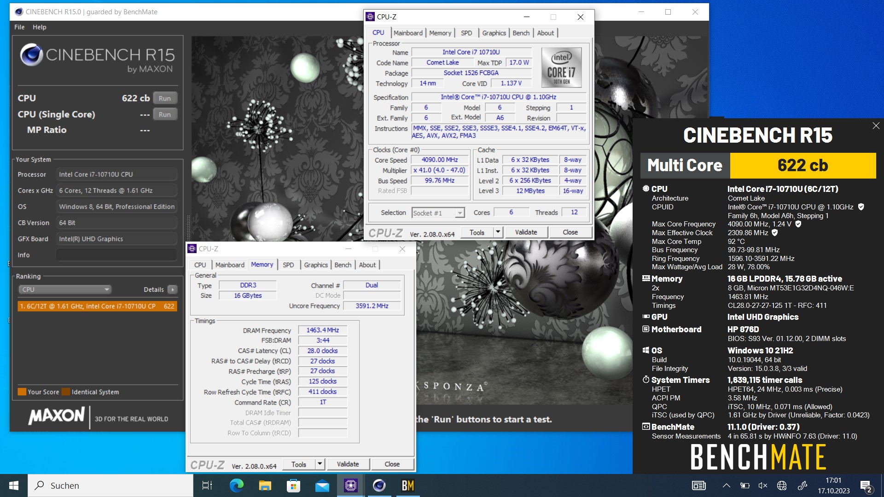Click the battery tray icon
Image resolution: width=884 pixels, height=497 pixels.
pyautogui.click(x=744, y=485)
